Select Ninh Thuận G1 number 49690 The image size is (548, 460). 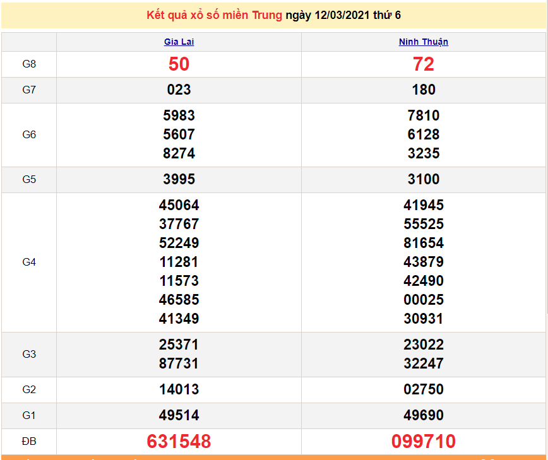click(424, 416)
